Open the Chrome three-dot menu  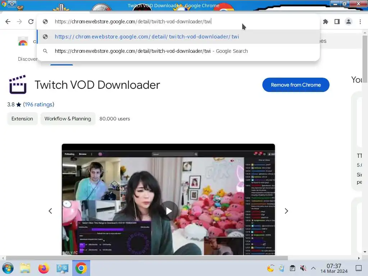click(x=360, y=22)
